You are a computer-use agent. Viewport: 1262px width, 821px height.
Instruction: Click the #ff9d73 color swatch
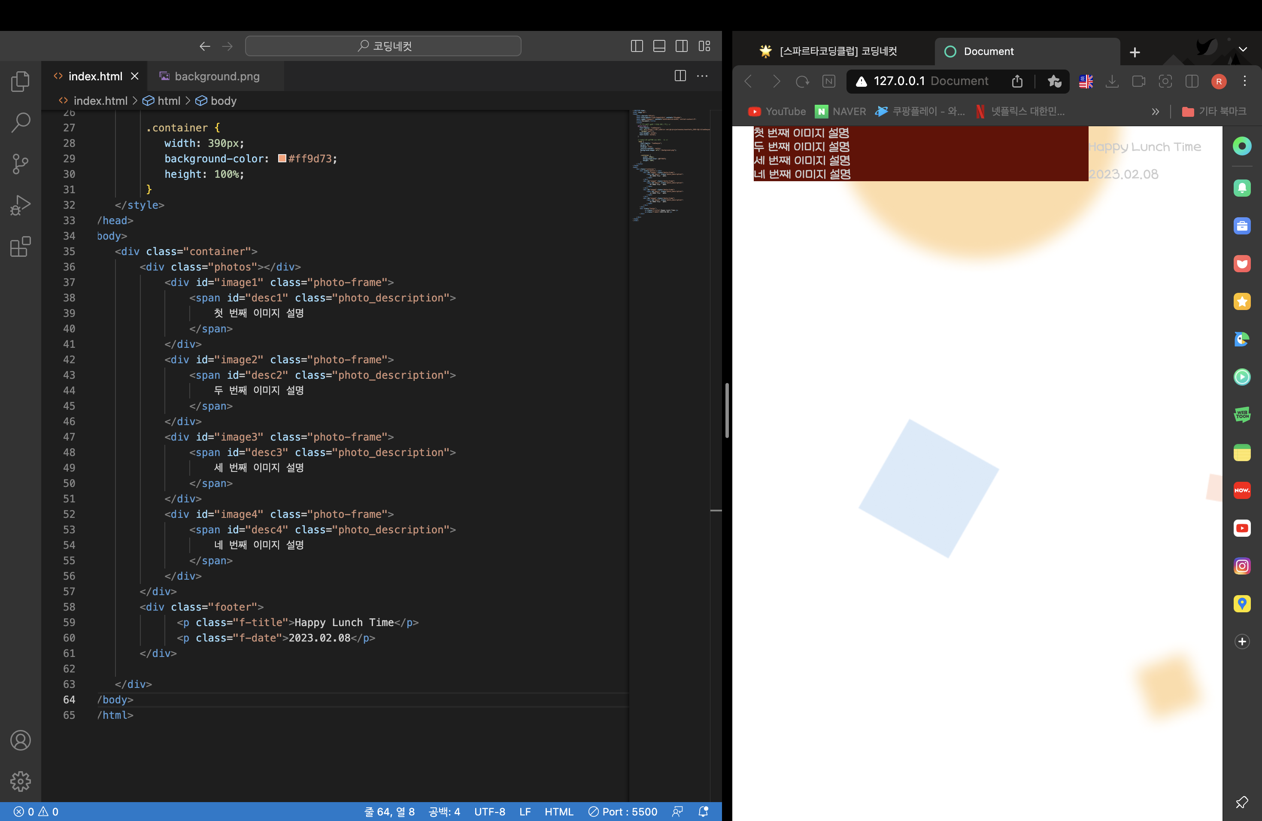coord(282,158)
